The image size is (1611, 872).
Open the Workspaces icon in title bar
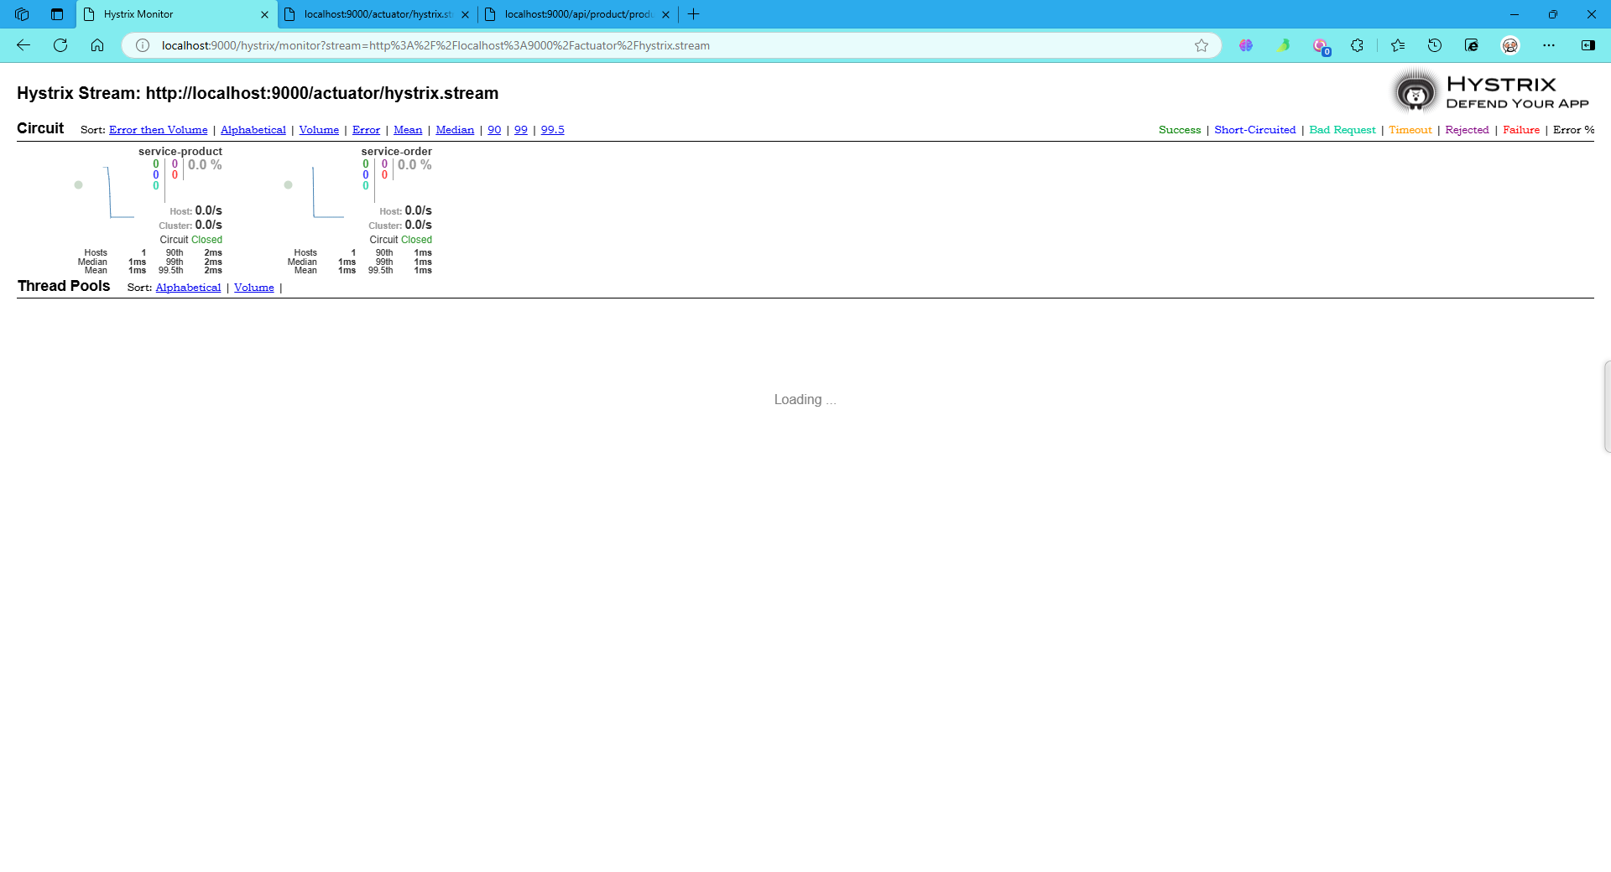22,14
